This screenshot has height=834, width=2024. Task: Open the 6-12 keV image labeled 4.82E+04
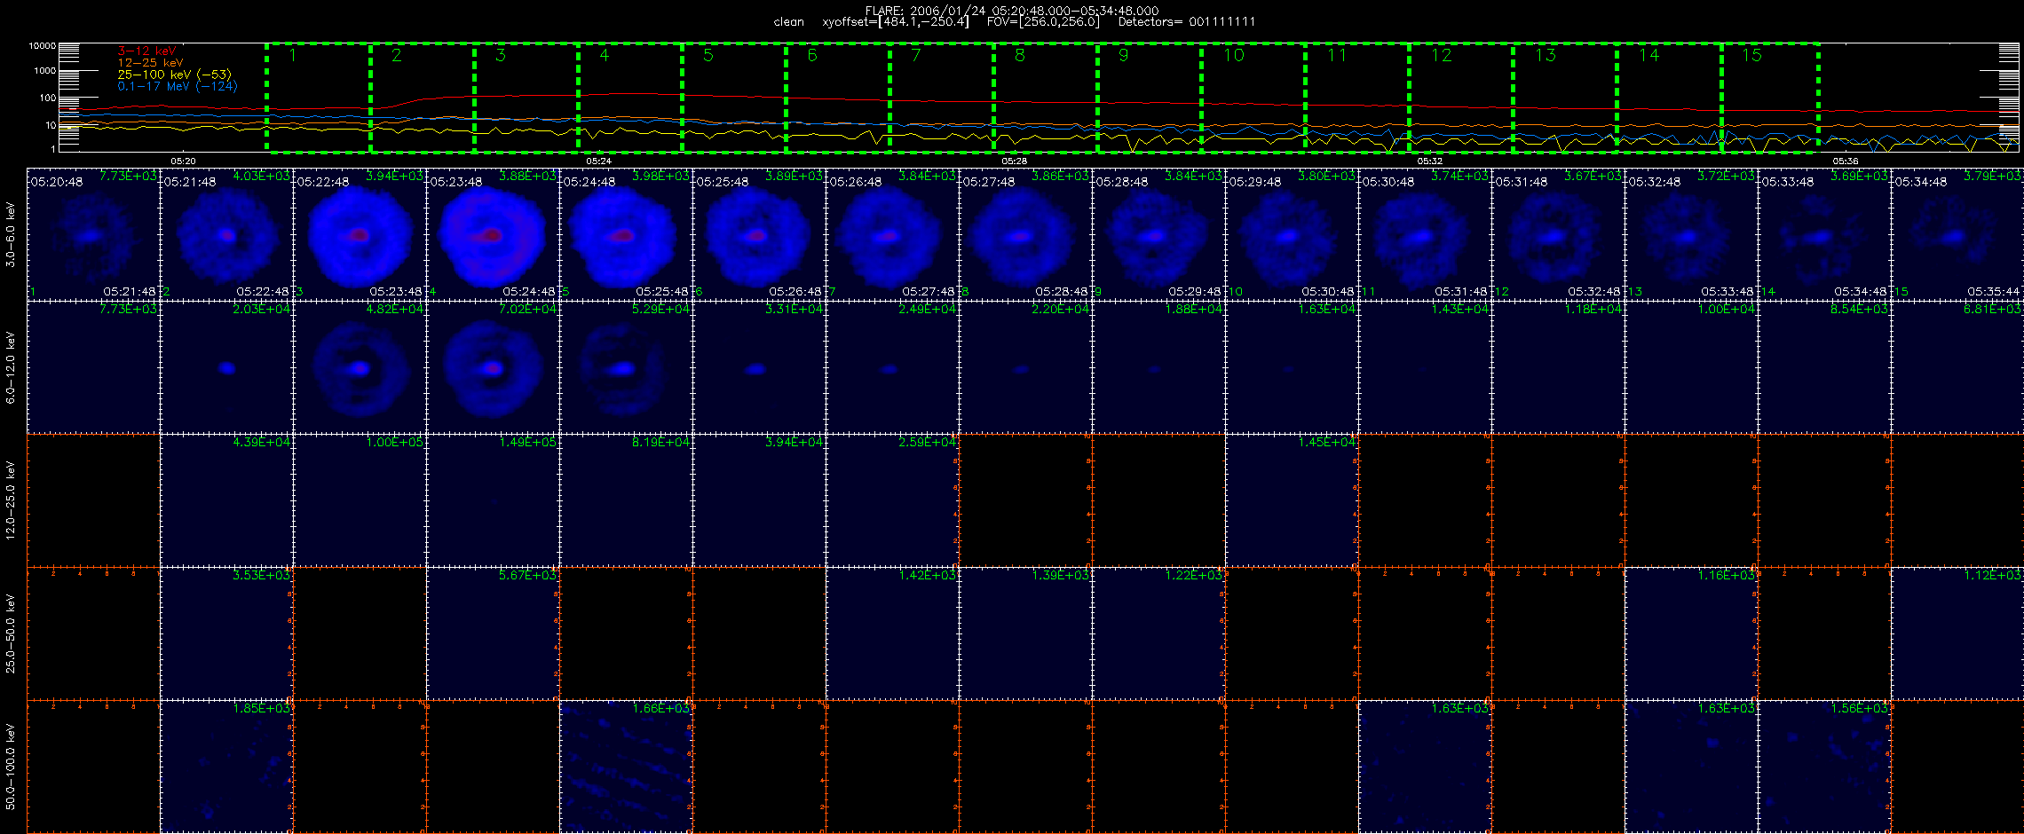360,367
